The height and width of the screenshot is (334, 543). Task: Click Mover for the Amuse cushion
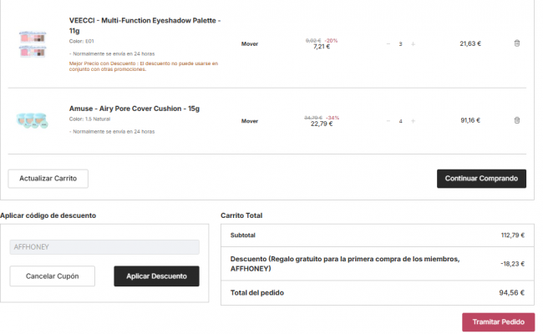(x=249, y=121)
